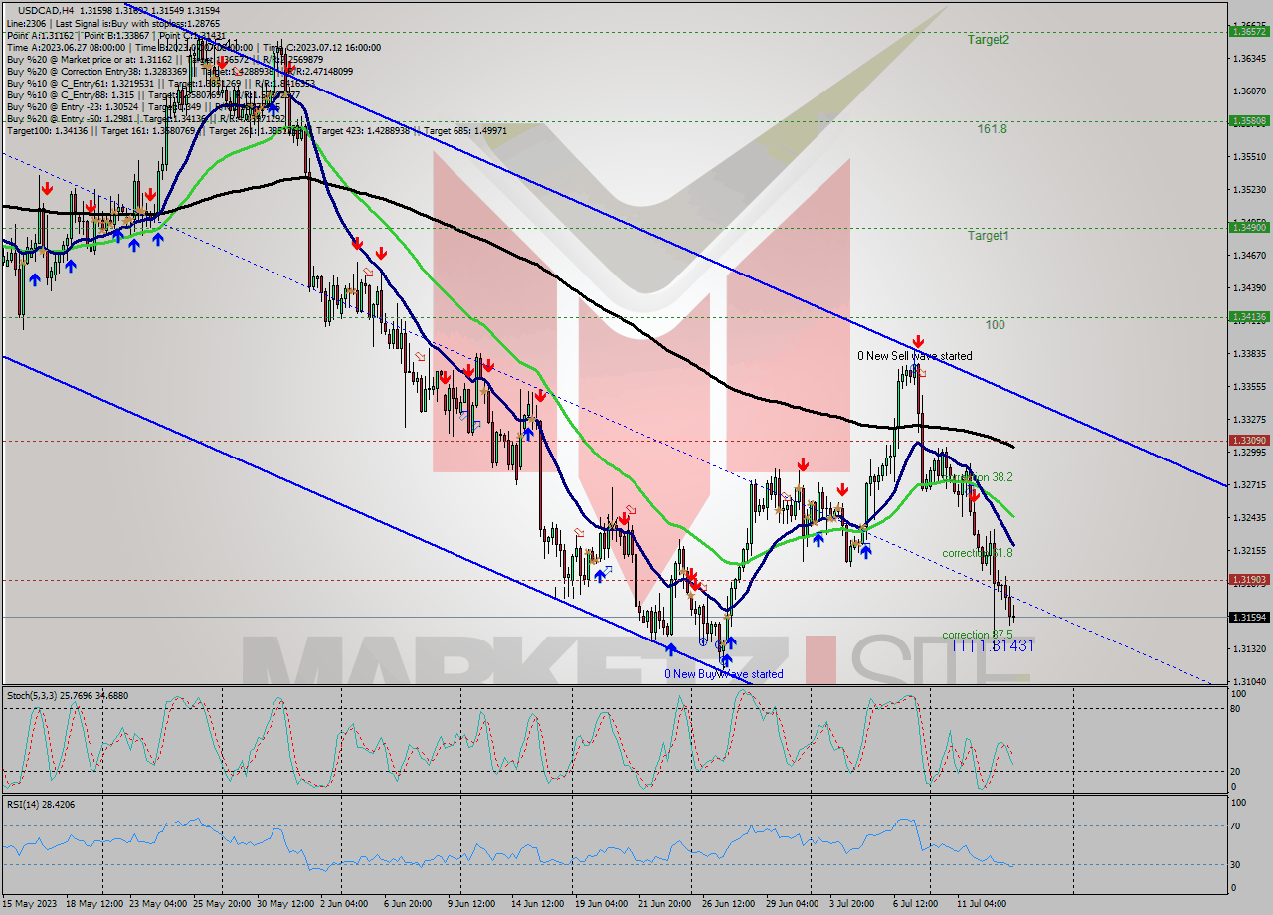Click the '15 May 2023' date label
1273x915 pixels.
coord(30,904)
